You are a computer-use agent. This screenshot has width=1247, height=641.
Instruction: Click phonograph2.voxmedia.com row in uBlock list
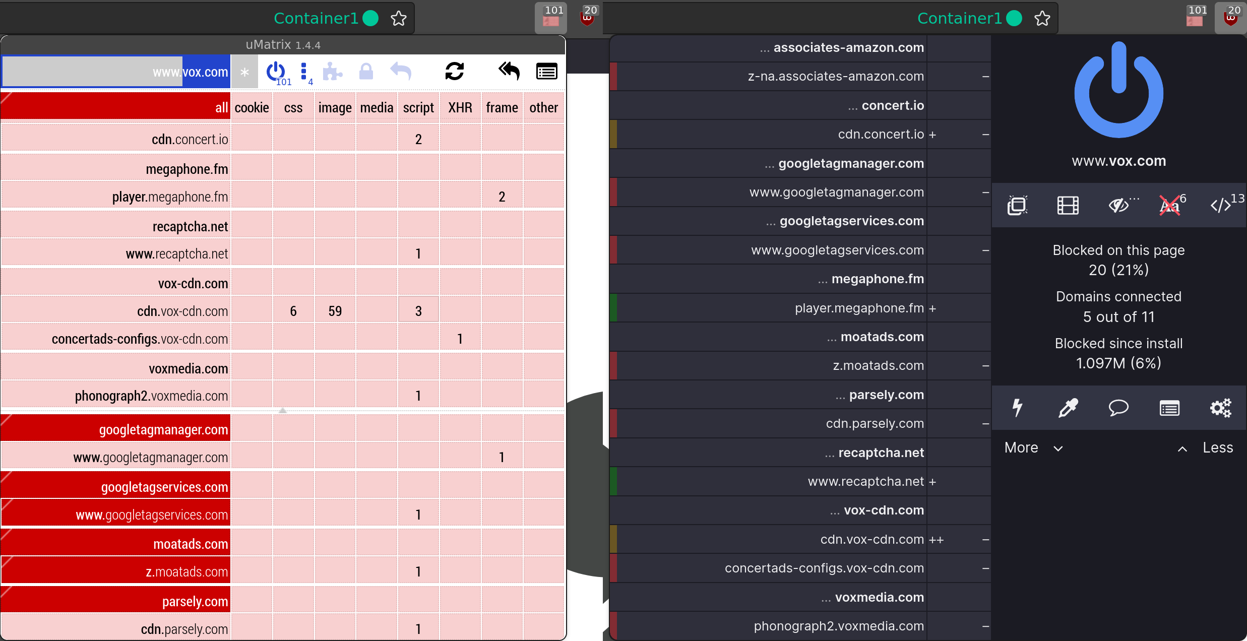pyautogui.click(x=800, y=626)
